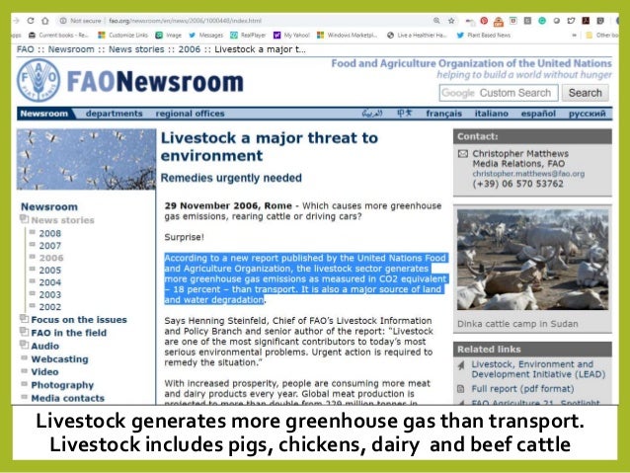Open the RealPlayer bookmark
The height and width of the screenshot is (473, 630).
point(248,36)
